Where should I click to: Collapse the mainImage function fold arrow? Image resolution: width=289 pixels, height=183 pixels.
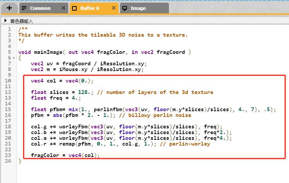click(14, 58)
